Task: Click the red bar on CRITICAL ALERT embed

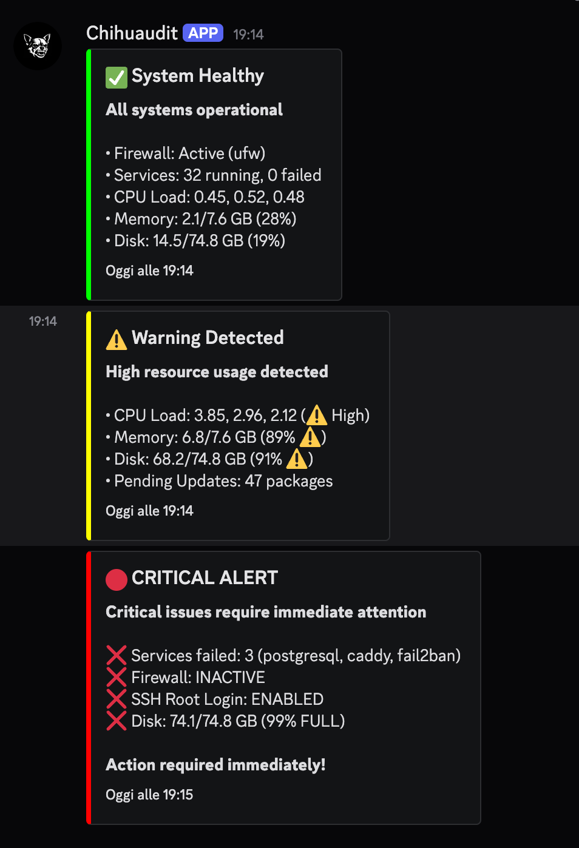Action: click(89, 685)
